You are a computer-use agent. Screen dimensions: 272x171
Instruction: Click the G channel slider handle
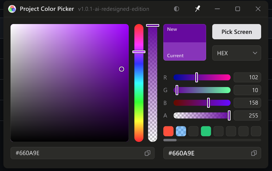177,90
